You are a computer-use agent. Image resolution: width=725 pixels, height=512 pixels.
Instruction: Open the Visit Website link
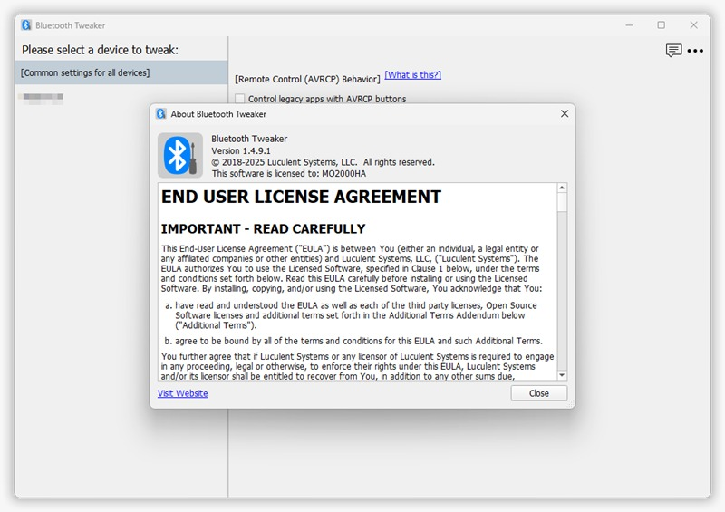pyautogui.click(x=182, y=393)
